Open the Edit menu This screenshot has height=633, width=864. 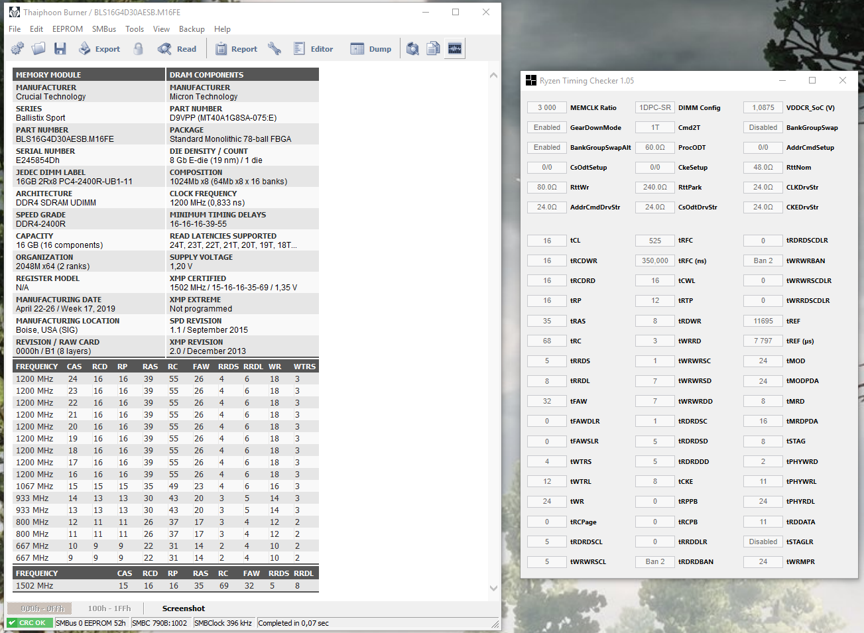click(36, 29)
